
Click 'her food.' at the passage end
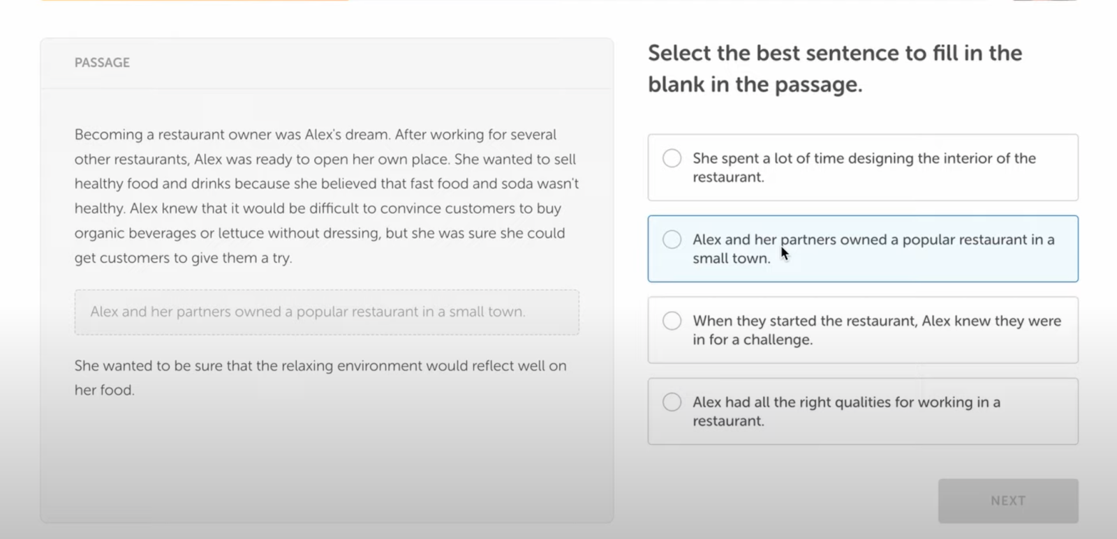[x=104, y=390]
